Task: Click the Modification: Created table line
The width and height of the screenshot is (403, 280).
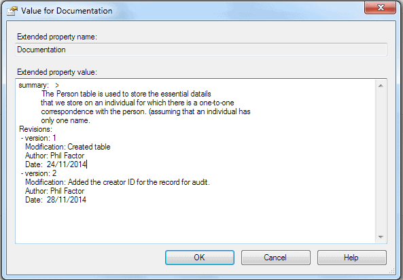Action: 67,147
